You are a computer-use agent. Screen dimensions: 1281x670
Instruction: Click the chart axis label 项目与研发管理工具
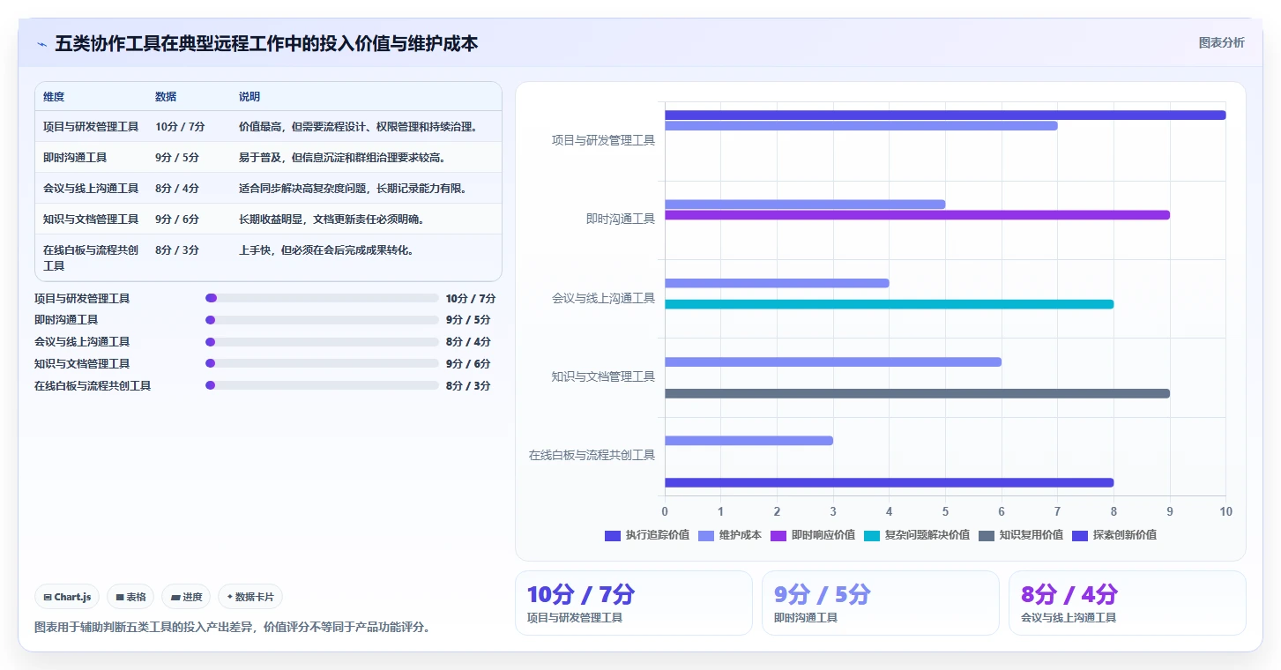point(603,140)
